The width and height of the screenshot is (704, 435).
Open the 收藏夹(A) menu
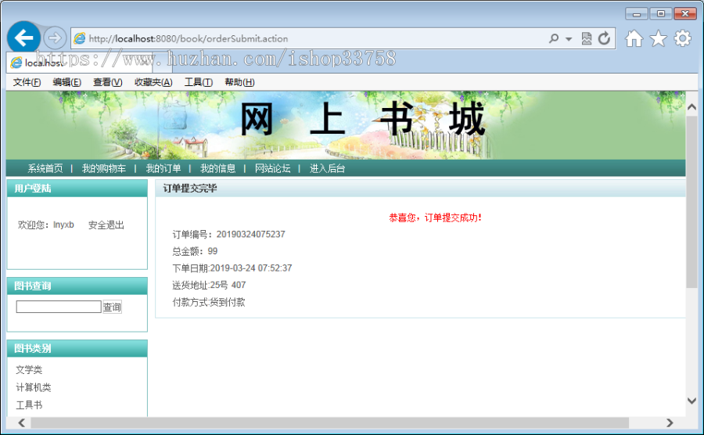[153, 82]
